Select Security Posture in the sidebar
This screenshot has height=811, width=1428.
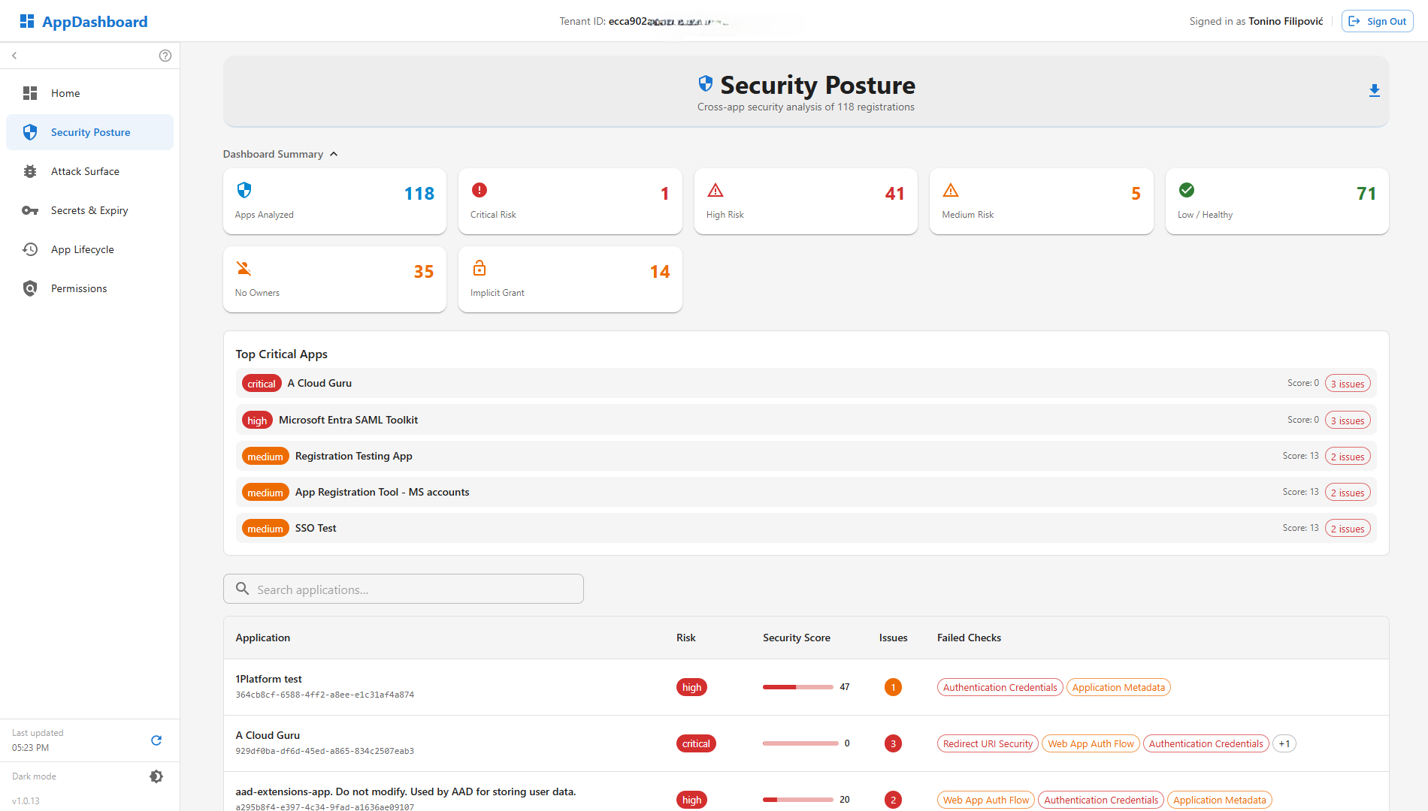(x=90, y=132)
